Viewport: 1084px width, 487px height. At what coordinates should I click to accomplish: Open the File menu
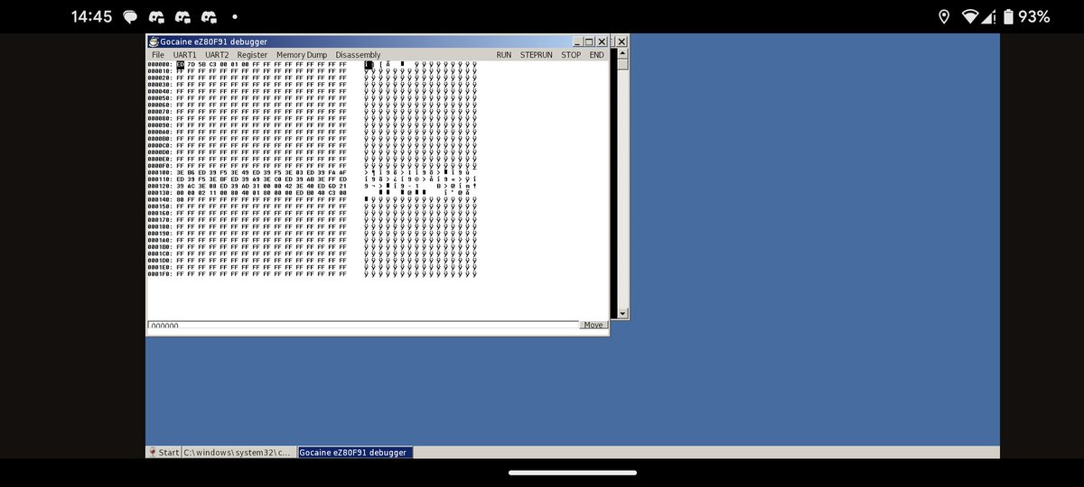[158, 55]
